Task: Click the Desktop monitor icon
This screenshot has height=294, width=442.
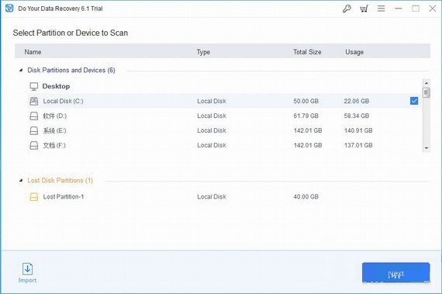Action: click(34, 86)
